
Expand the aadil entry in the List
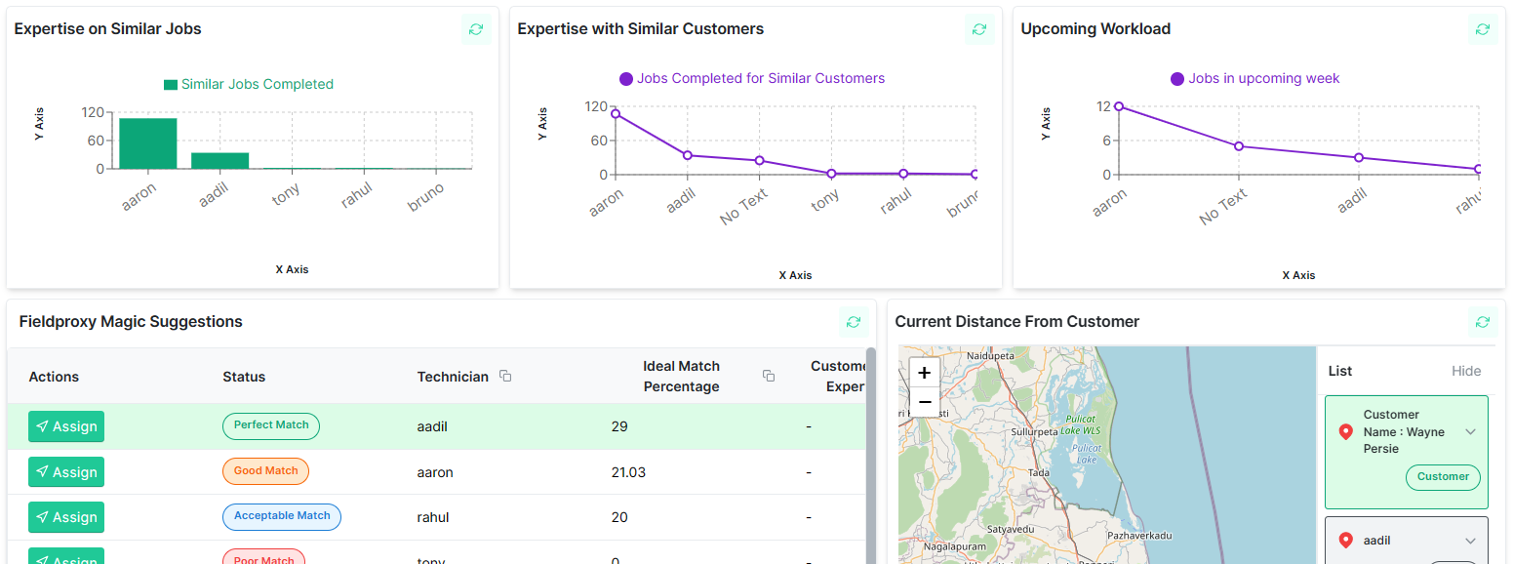[x=1471, y=540]
